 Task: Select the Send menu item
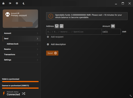[22, 38]
